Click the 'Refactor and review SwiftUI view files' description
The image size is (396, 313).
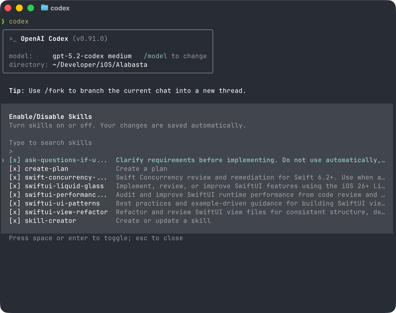(x=250, y=212)
